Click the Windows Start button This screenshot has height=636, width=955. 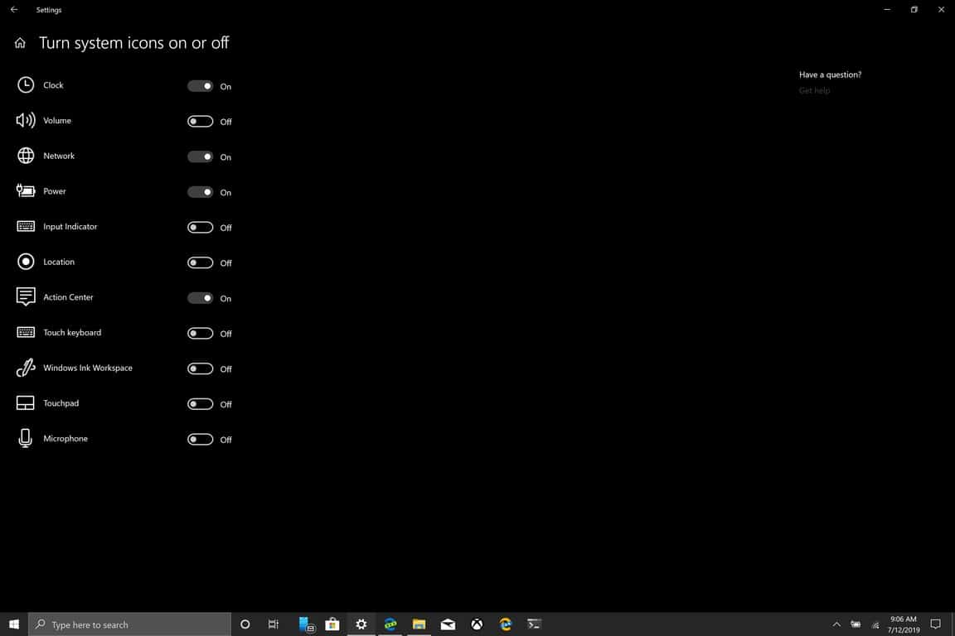point(14,624)
